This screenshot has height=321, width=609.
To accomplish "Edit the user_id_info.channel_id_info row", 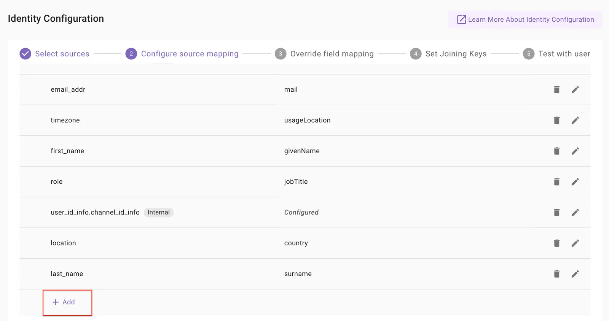I will (575, 212).
